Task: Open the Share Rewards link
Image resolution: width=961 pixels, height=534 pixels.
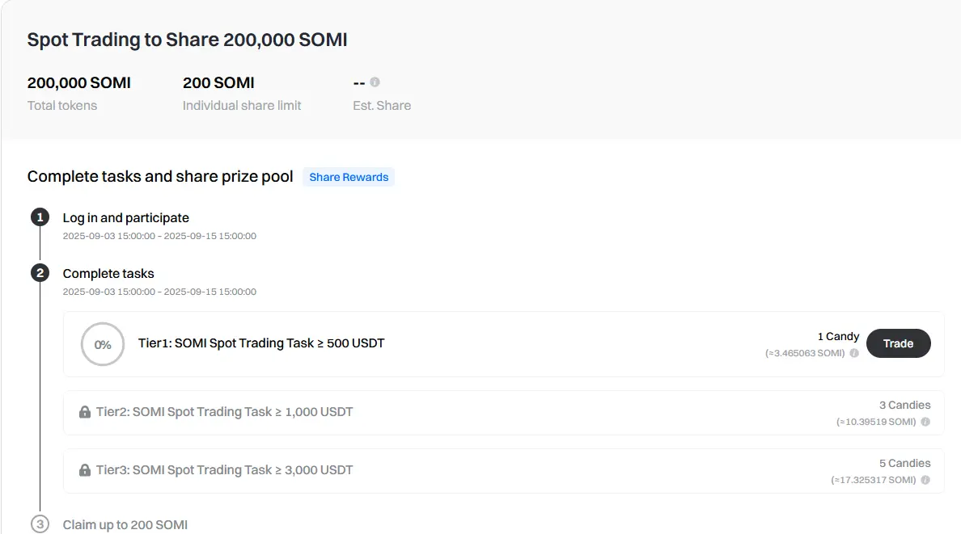Action: pos(349,177)
